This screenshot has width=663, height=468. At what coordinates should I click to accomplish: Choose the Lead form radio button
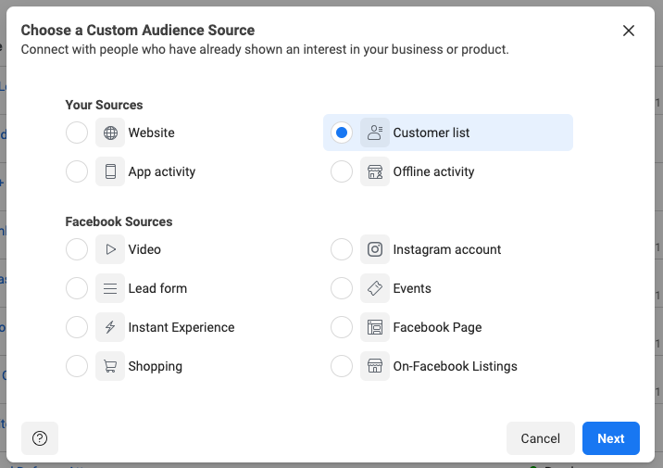tap(77, 288)
